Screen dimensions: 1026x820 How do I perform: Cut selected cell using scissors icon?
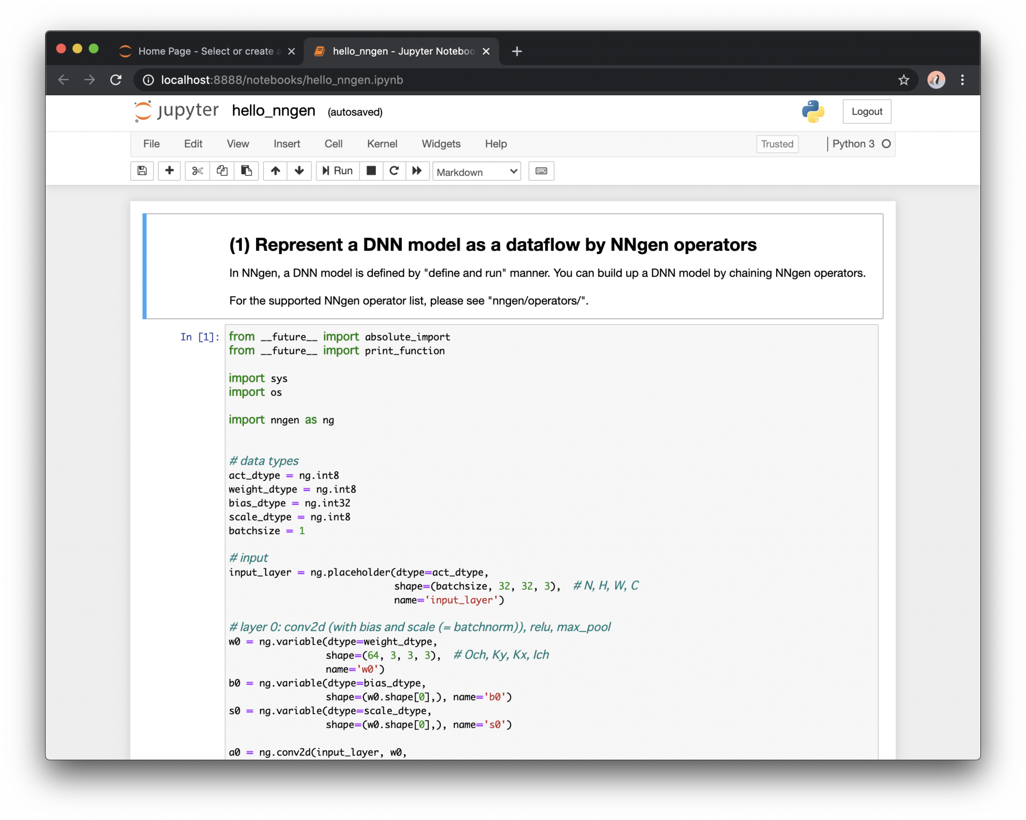pyautogui.click(x=197, y=171)
